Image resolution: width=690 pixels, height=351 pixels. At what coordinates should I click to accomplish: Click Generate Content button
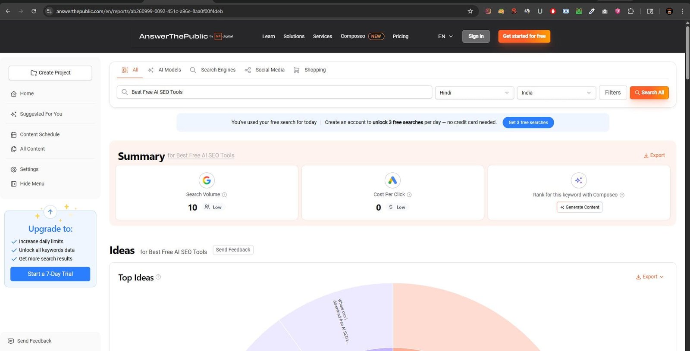(580, 207)
